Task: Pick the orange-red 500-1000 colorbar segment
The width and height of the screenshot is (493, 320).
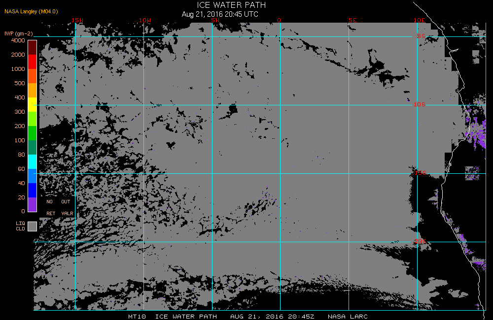Action: tap(33, 76)
